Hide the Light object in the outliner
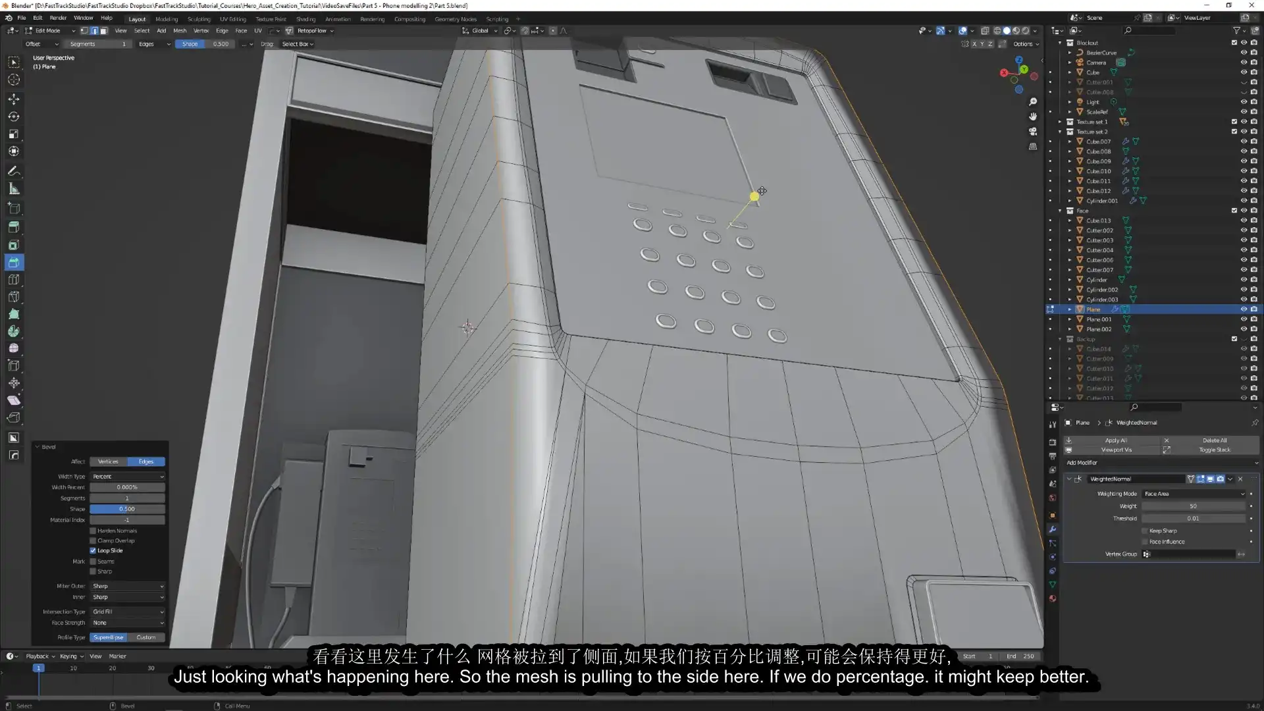1264x711 pixels. coord(1244,102)
